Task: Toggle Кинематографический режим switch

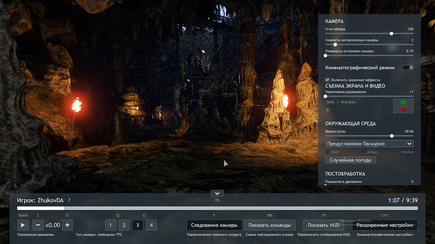Action: click(408, 68)
